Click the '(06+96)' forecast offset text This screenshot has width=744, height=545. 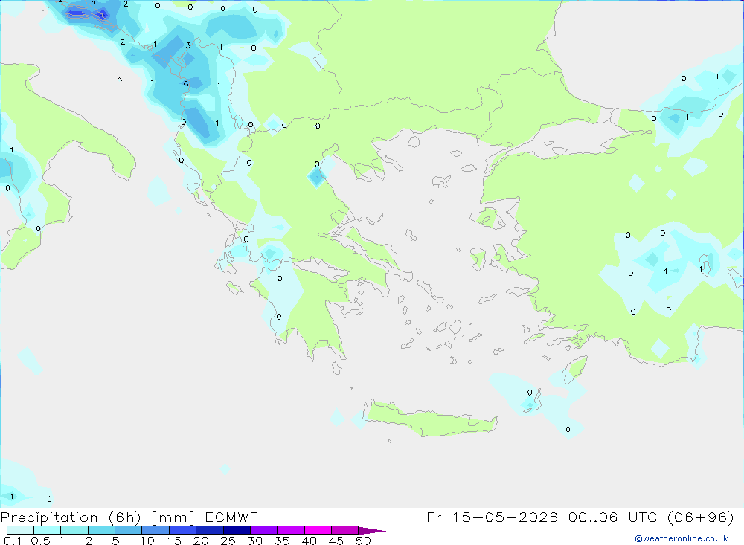[700, 517]
